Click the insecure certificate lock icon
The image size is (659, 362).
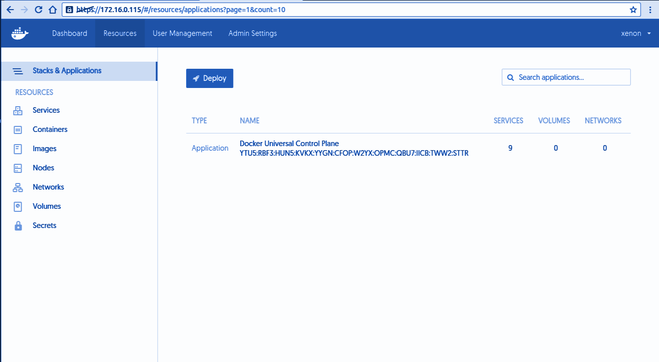(70, 10)
